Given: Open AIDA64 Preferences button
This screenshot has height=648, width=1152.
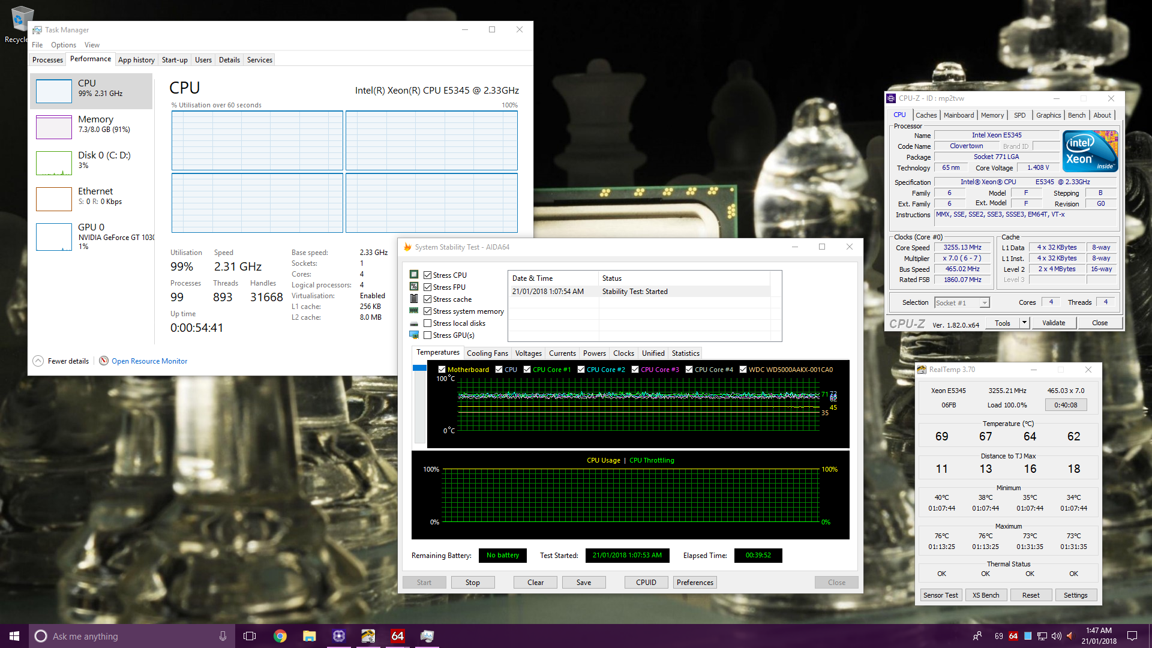Looking at the screenshot, I should pos(695,583).
